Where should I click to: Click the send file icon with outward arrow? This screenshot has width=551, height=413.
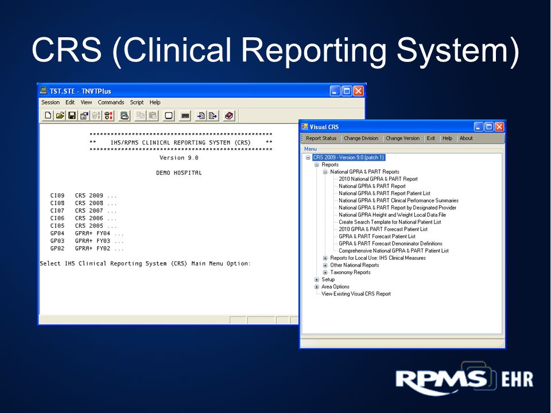213,115
